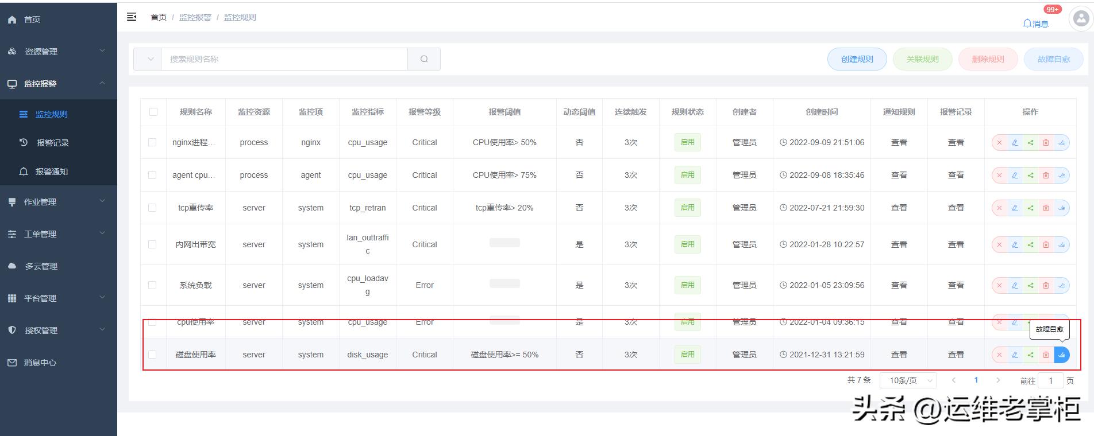1094x436 pixels.
Task: Go to next page arrow in pagination
Action: 998,380
